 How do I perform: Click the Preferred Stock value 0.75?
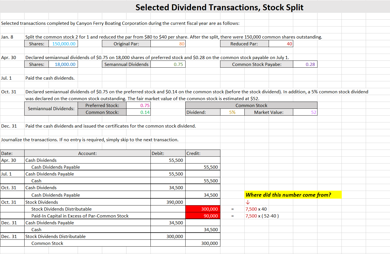coord(138,105)
